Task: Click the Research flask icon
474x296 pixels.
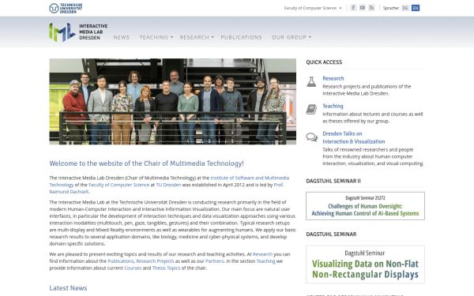Action: [x=311, y=81]
